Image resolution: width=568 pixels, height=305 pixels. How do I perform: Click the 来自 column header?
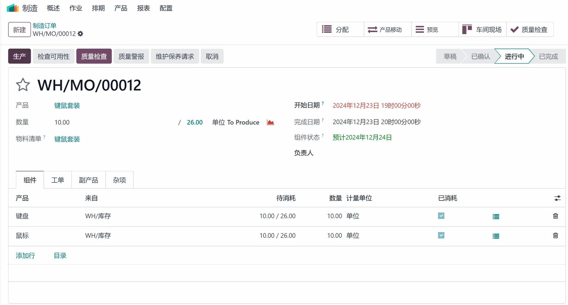click(x=91, y=198)
